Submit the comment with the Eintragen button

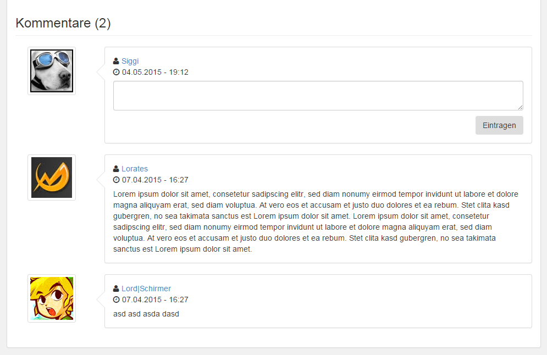pos(499,125)
